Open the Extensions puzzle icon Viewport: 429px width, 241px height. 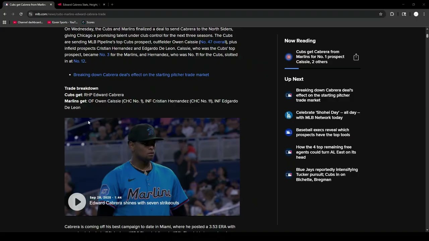pos(392,14)
